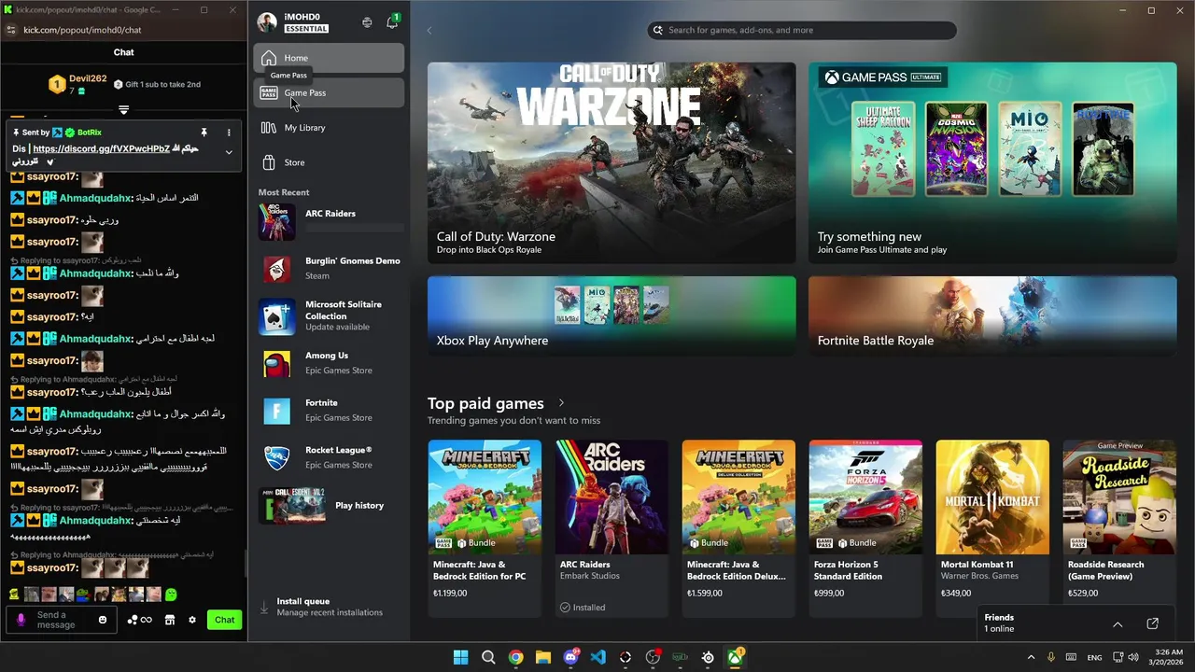Click the Install queue download icon
Viewport: 1195px width, 672px height.
(264, 608)
